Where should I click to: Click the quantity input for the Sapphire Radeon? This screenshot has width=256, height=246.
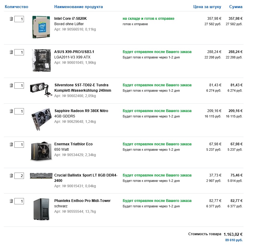pyautogui.click(x=19, y=111)
